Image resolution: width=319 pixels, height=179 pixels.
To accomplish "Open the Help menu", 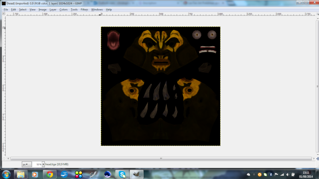I will point(109,10).
